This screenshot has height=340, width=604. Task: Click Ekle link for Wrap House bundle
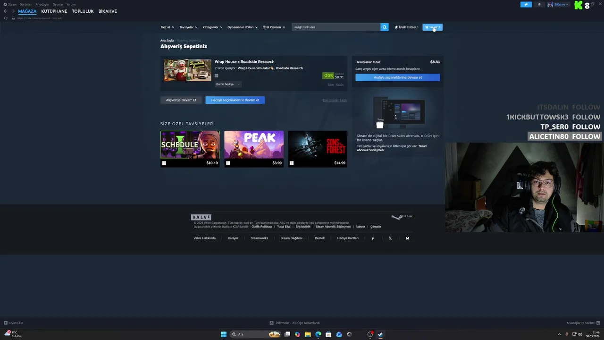tap(331, 85)
